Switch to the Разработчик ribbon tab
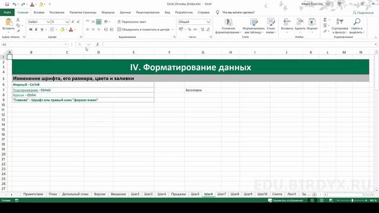379x213 pixels. tap(184, 12)
